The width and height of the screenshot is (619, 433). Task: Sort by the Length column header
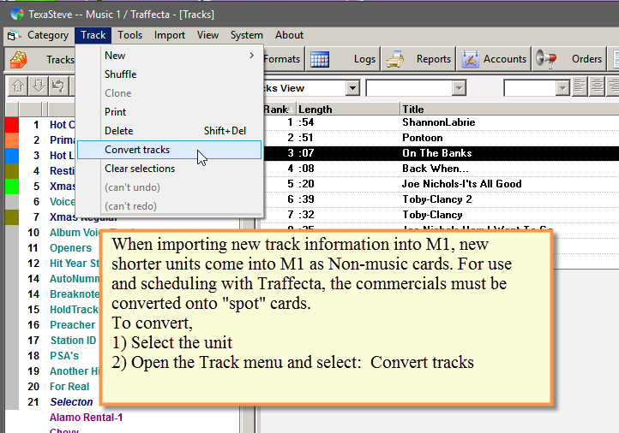(x=348, y=110)
